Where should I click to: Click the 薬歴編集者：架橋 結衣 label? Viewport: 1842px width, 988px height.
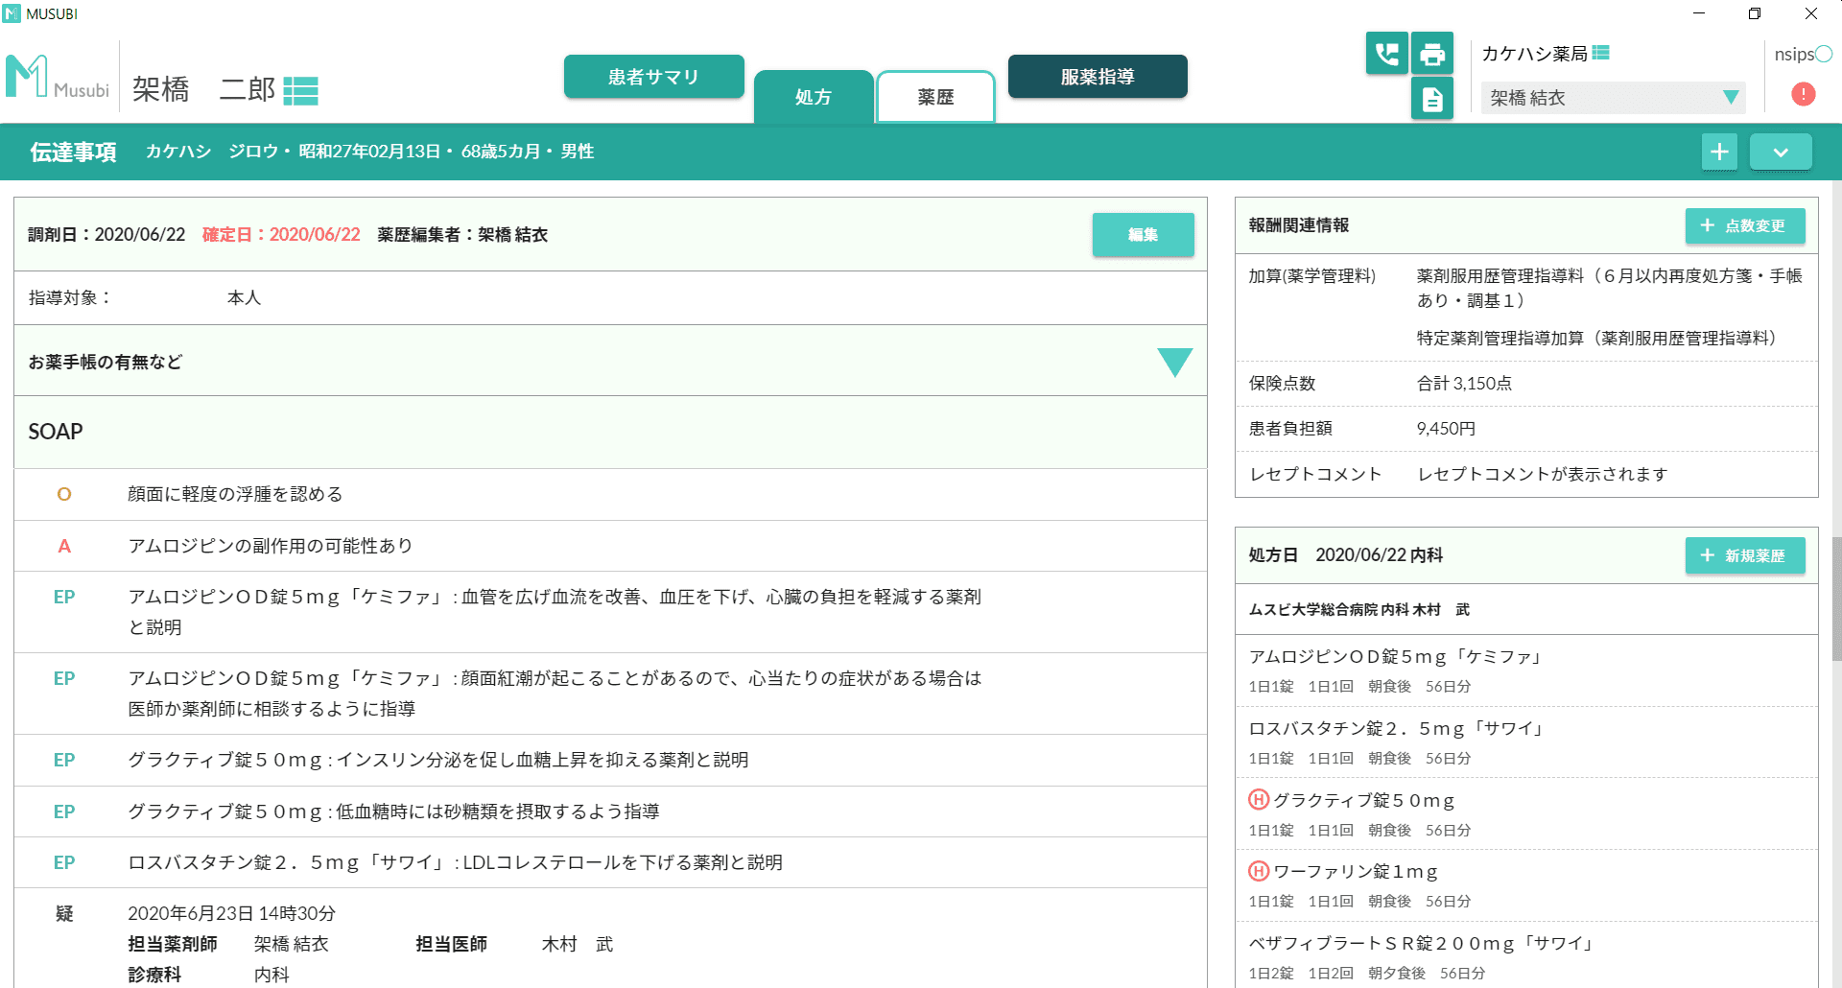pos(462,235)
